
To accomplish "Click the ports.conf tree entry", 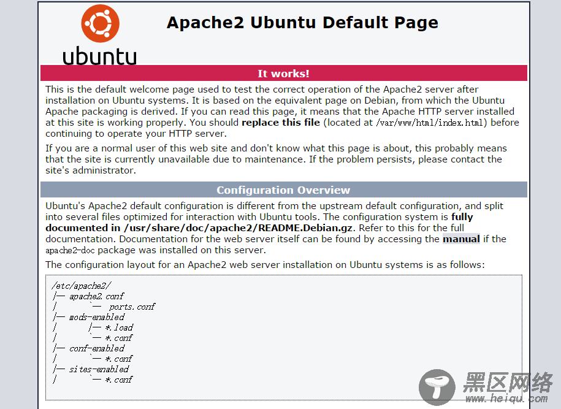I will point(132,307).
